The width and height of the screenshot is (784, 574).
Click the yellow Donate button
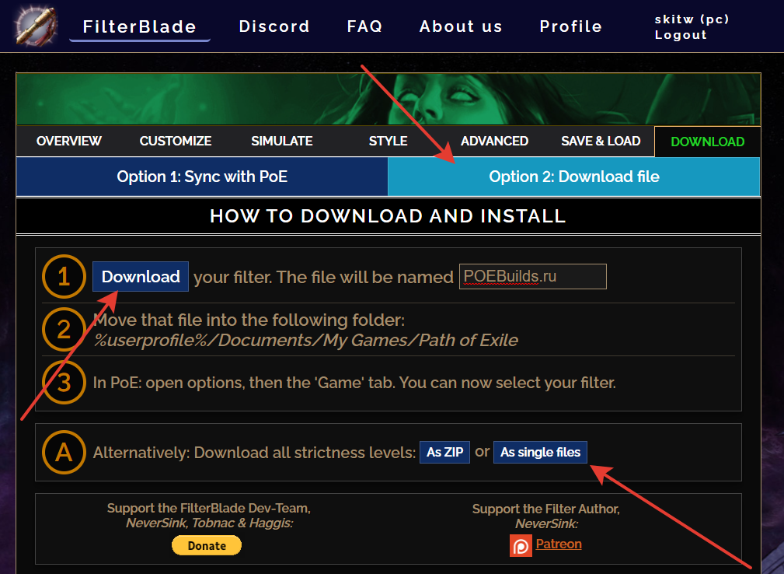[207, 546]
